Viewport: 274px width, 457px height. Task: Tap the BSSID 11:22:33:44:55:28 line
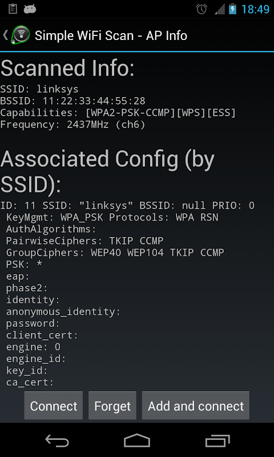(x=73, y=101)
